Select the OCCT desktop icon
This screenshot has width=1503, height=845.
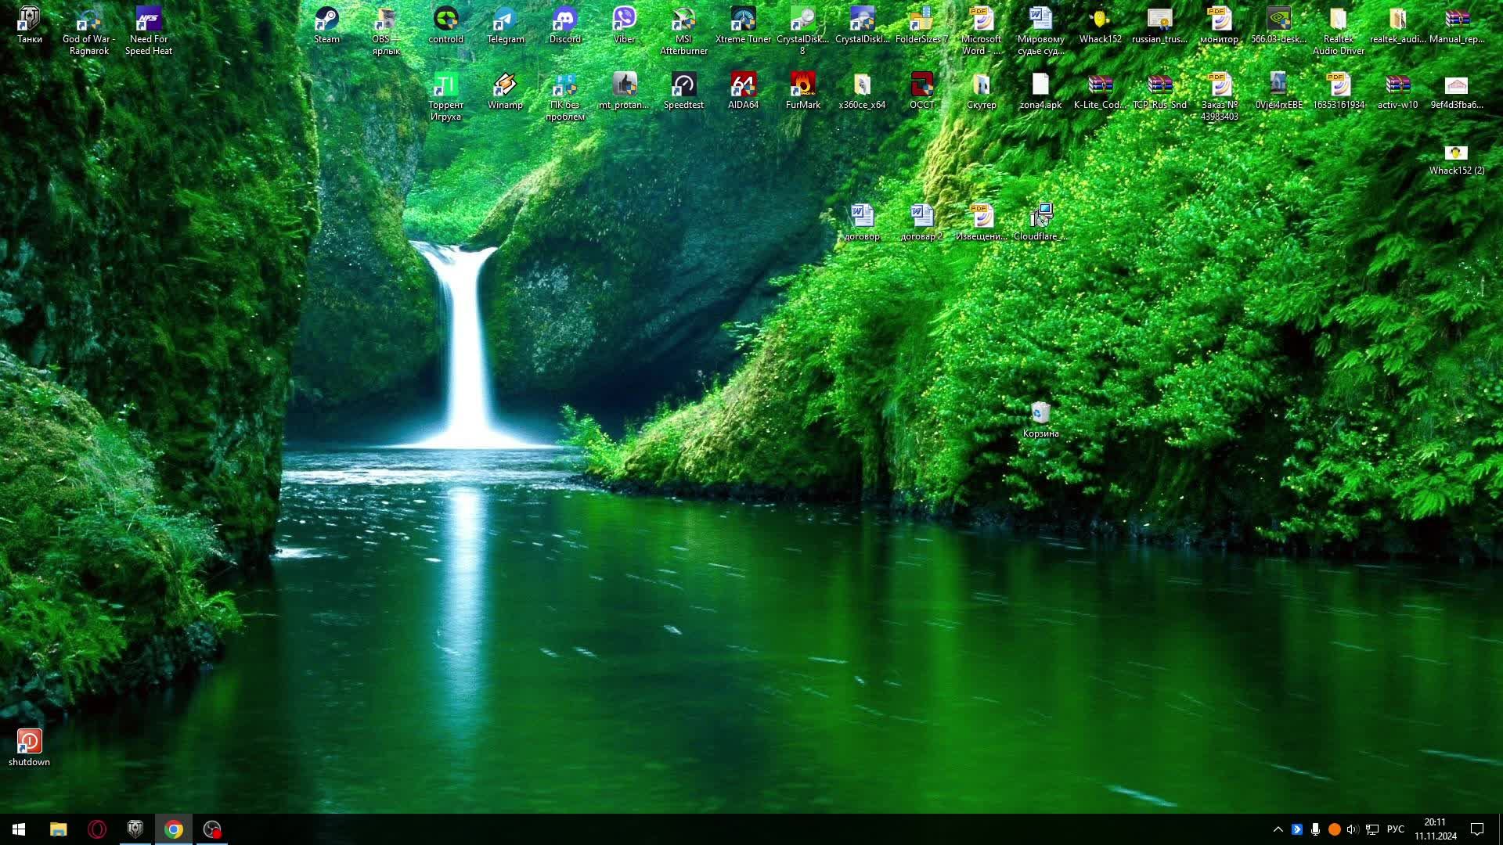tap(921, 86)
